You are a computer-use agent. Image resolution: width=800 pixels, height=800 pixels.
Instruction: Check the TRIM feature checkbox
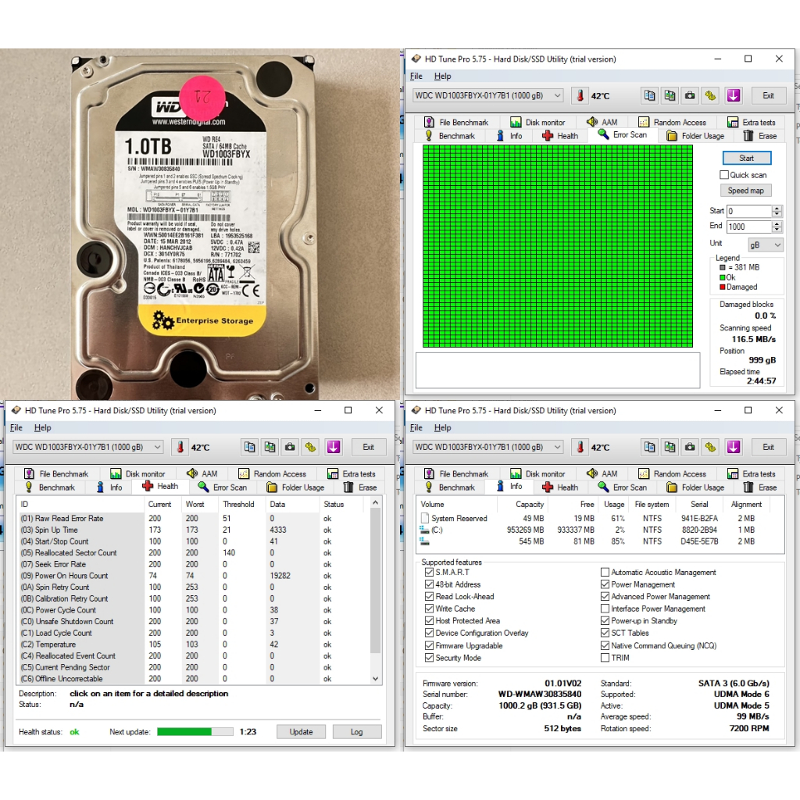[x=605, y=658]
